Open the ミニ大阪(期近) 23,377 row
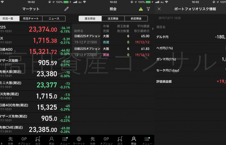Image resolution: width=226 pixels, height=145 pixels. pyautogui.click(x=36, y=85)
